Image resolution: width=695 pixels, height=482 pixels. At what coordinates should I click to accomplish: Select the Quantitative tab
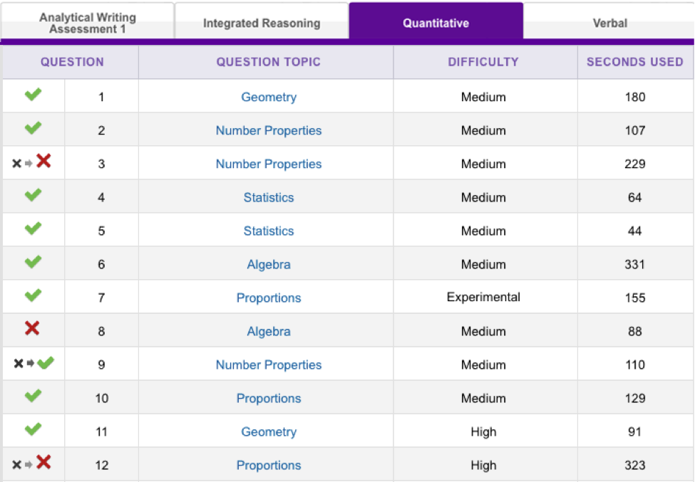click(436, 23)
